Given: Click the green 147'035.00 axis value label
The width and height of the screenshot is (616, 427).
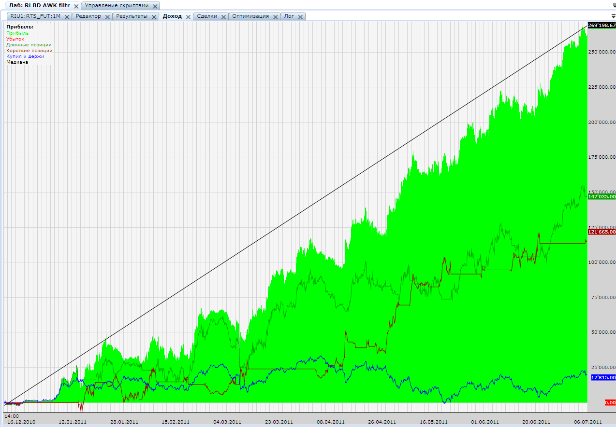Looking at the screenshot, I should click(x=601, y=197).
